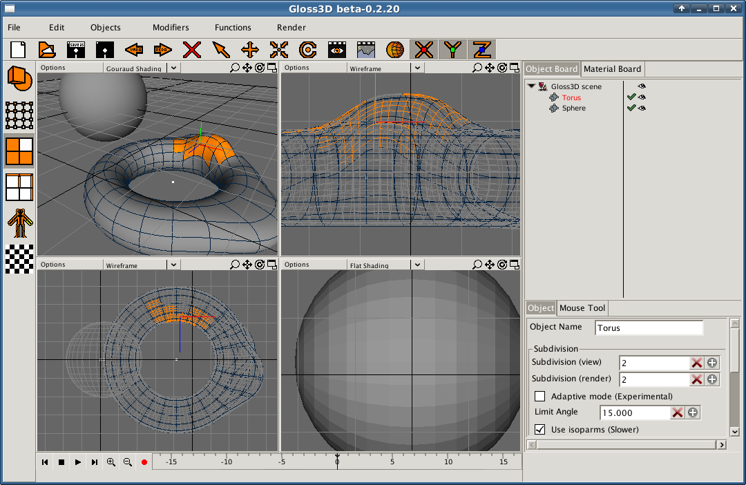Screen dimensions: 746x485
Task: Click the maximize icon of the top-right Wireframe viewport
Action: pyautogui.click(x=515, y=68)
